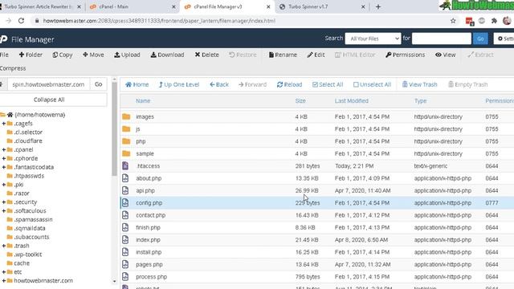Image resolution: width=514 pixels, height=289 pixels.
Task: Select the contact.php file name
Action: click(150, 215)
